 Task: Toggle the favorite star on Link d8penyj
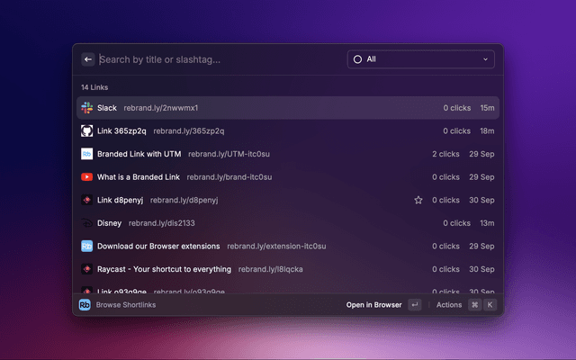(418, 200)
